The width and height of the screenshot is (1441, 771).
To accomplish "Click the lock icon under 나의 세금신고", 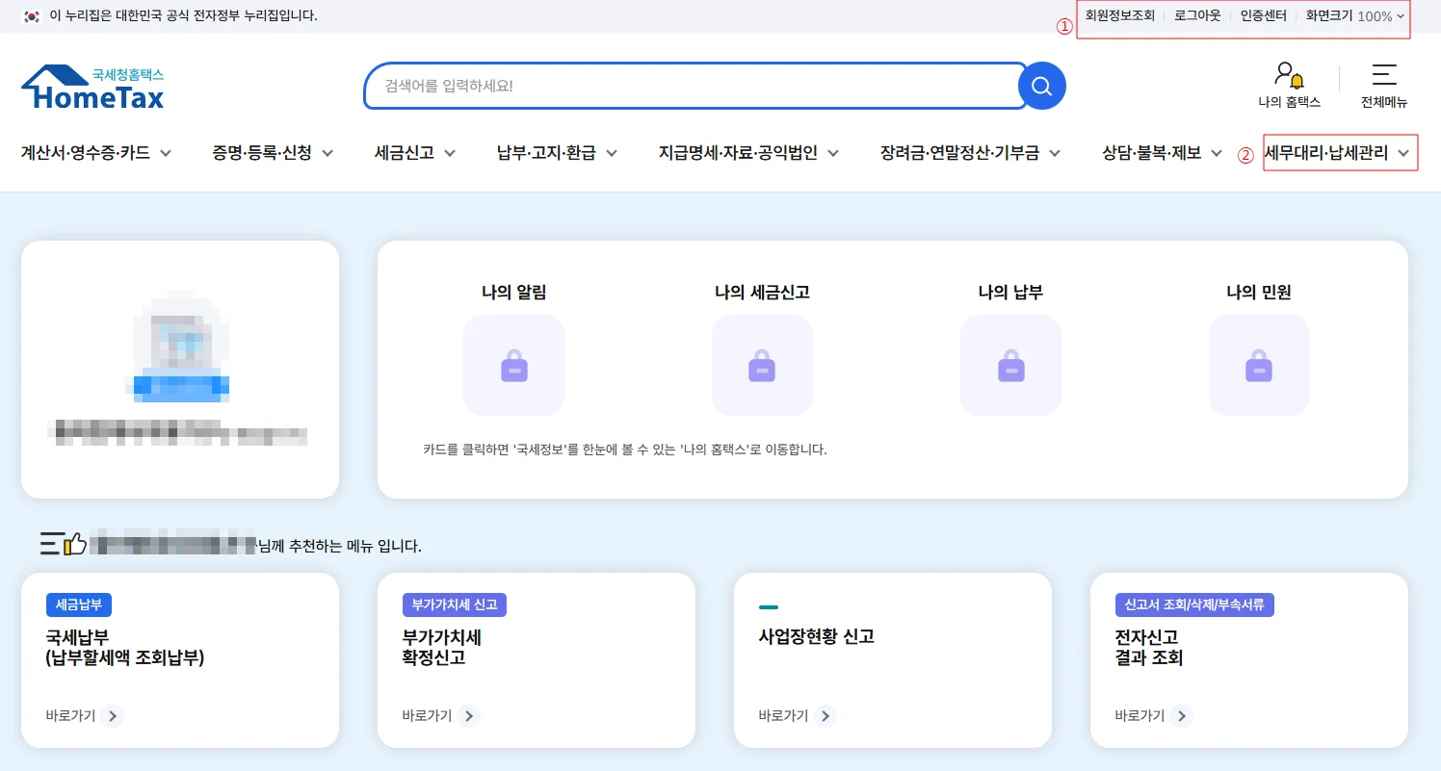I will (762, 366).
